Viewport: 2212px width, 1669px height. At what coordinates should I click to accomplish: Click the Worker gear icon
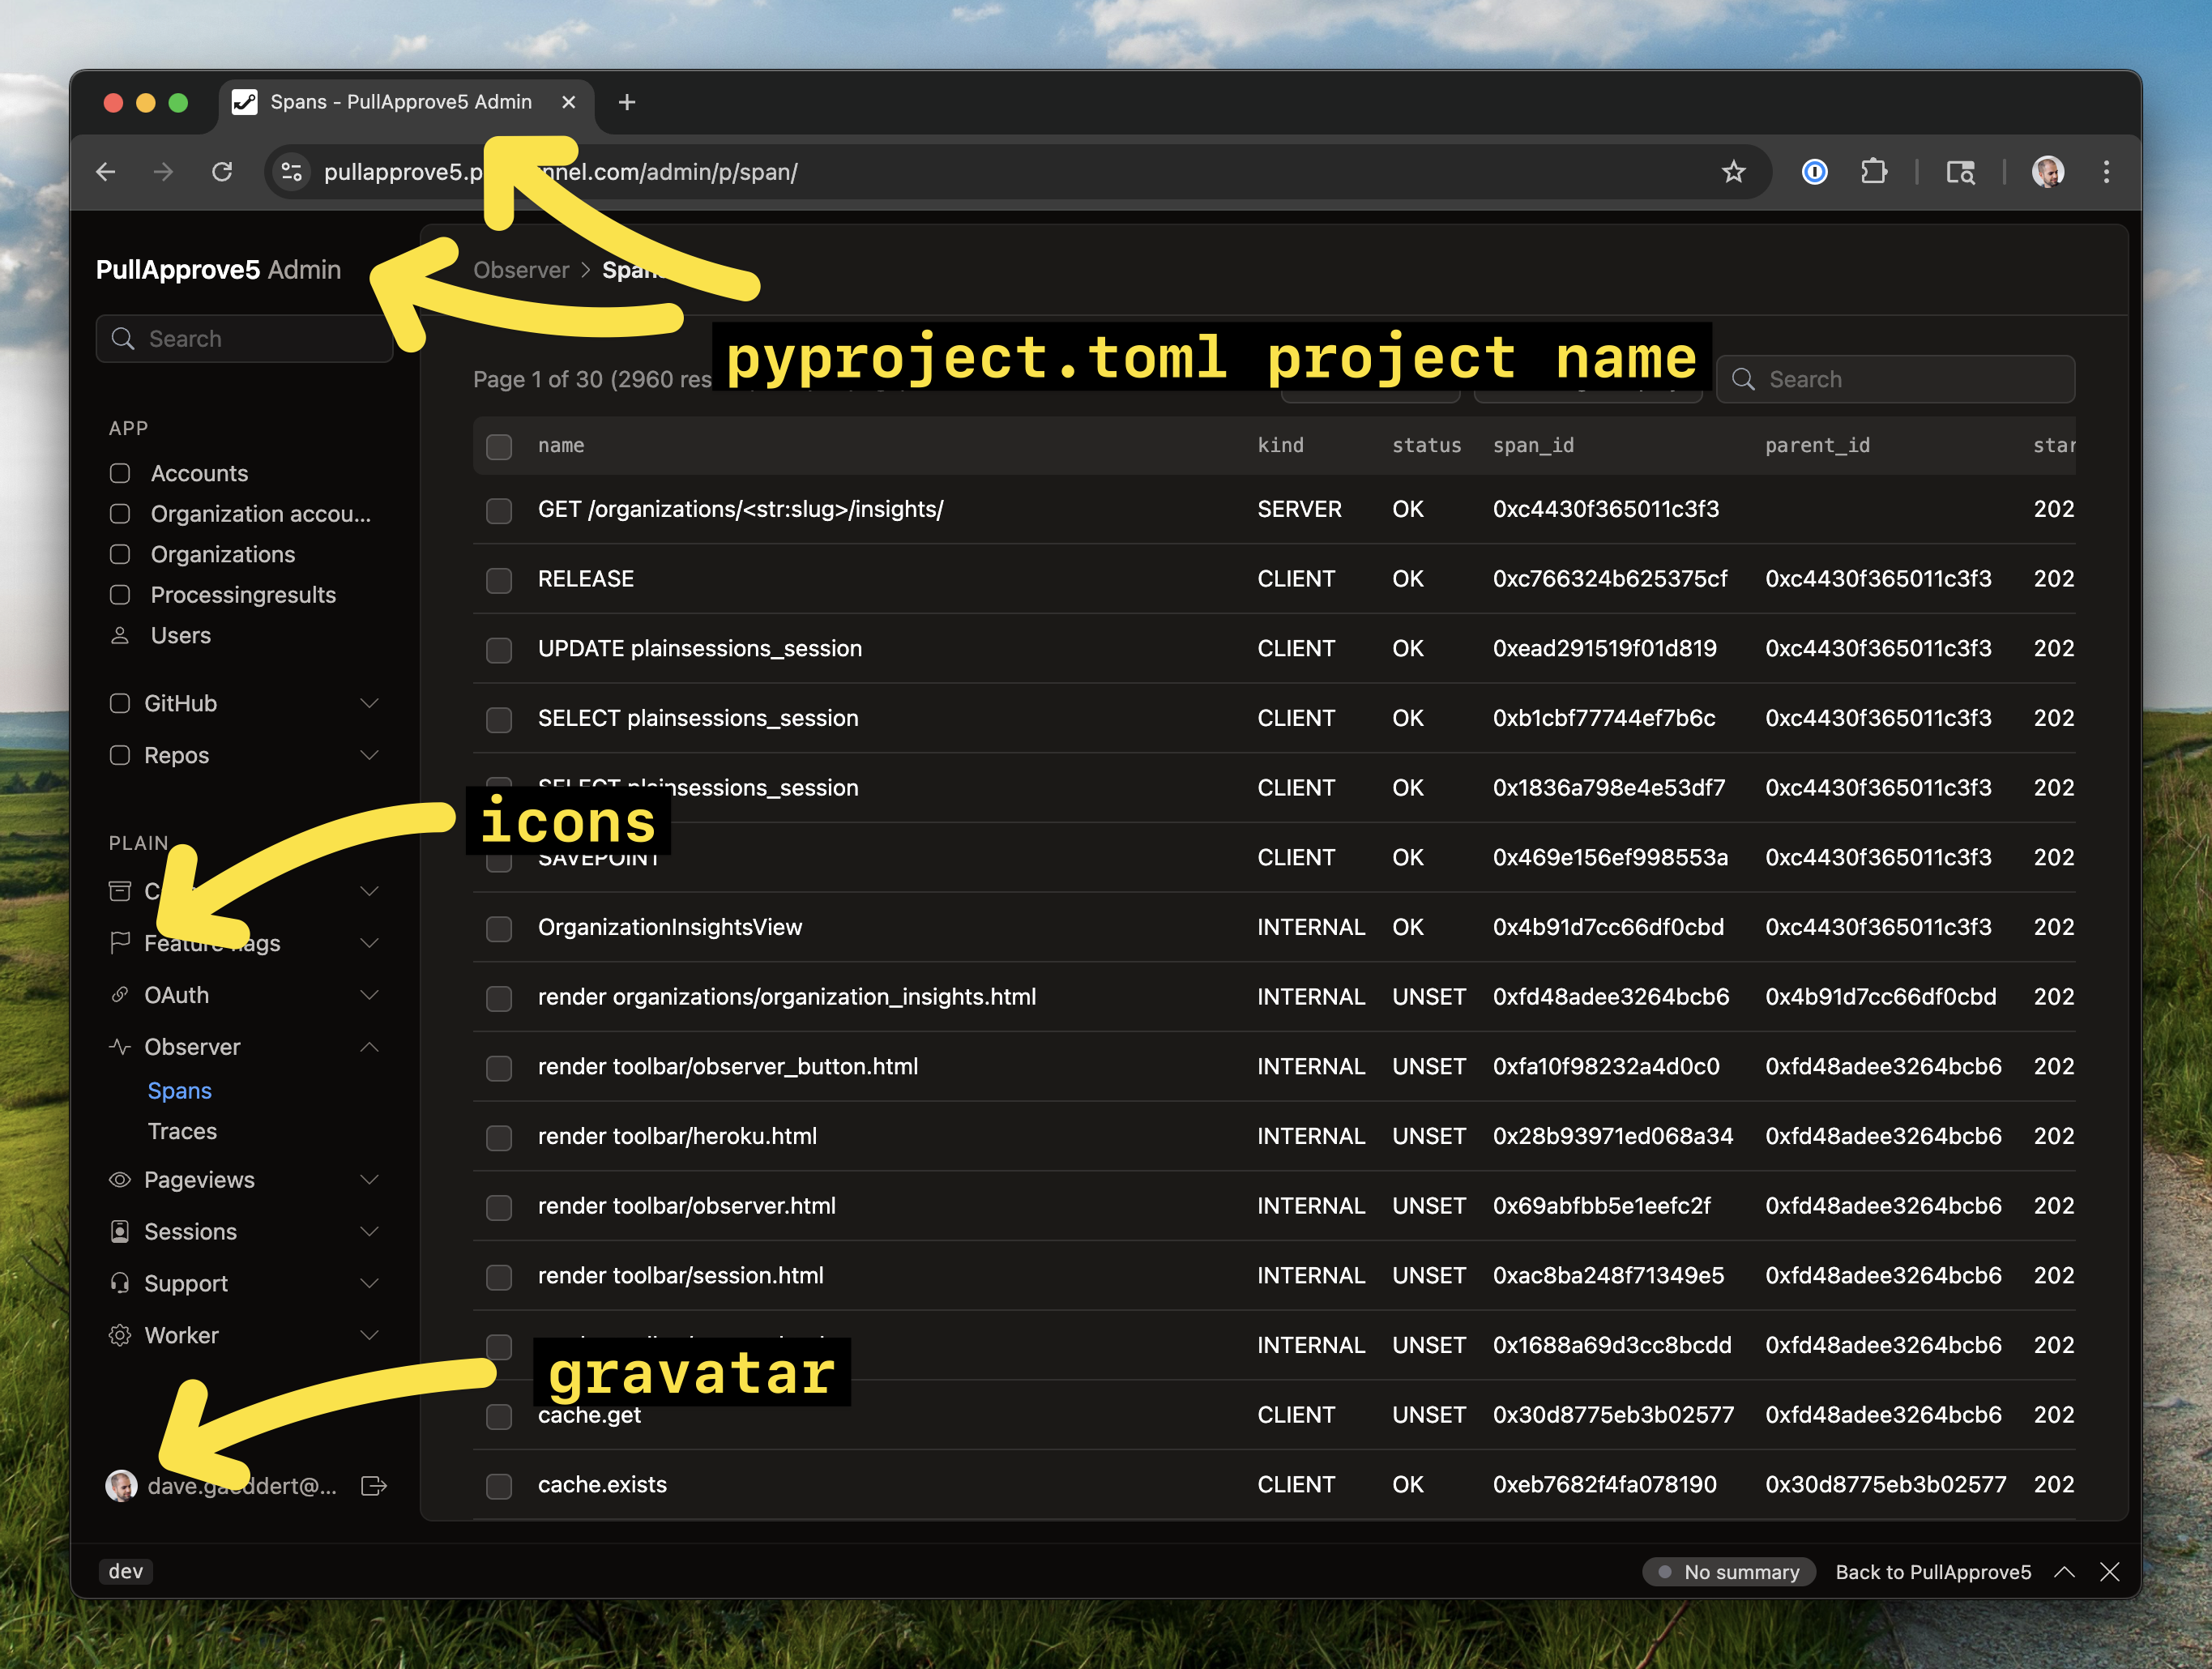pos(120,1336)
